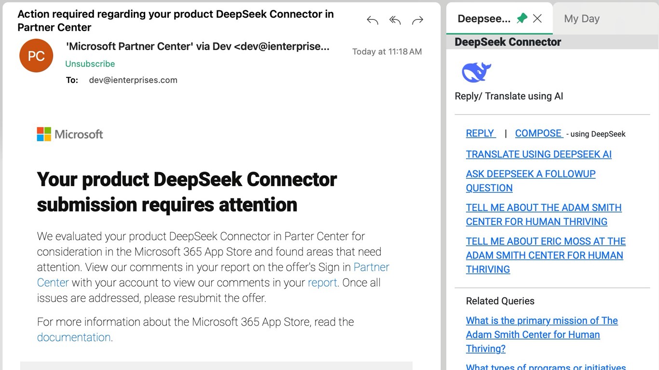
Task: Open the Partner Center link in email
Action: pos(371,267)
